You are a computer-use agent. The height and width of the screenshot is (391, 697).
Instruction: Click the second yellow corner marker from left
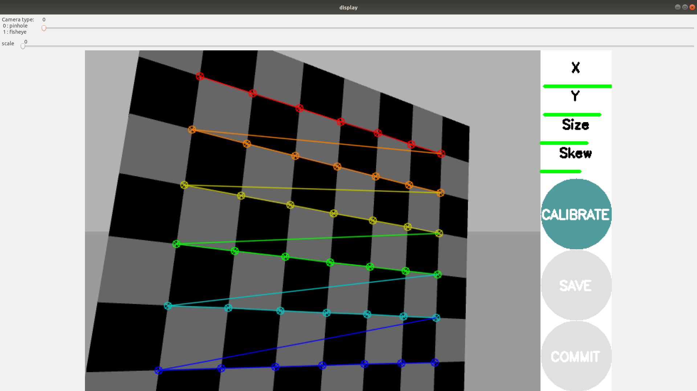[x=241, y=196]
